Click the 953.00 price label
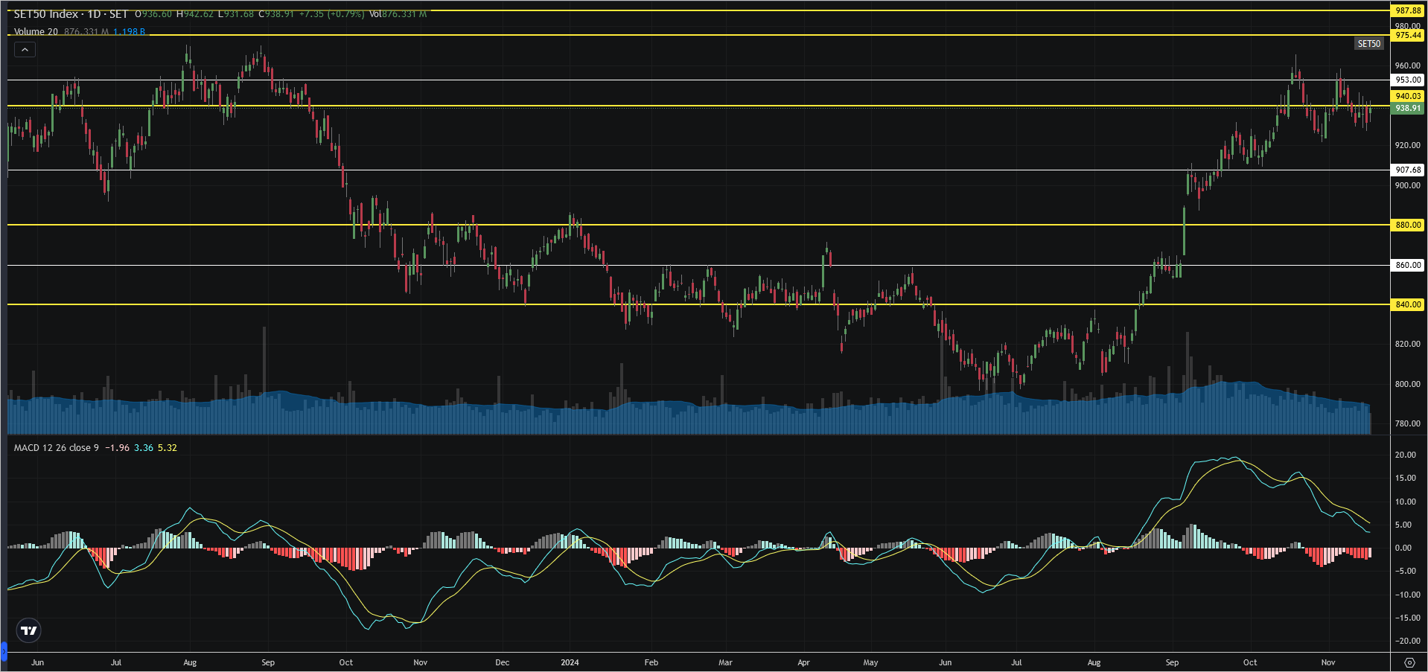Image resolution: width=1428 pixels, height=672 pixels. tap(1407, 80)
